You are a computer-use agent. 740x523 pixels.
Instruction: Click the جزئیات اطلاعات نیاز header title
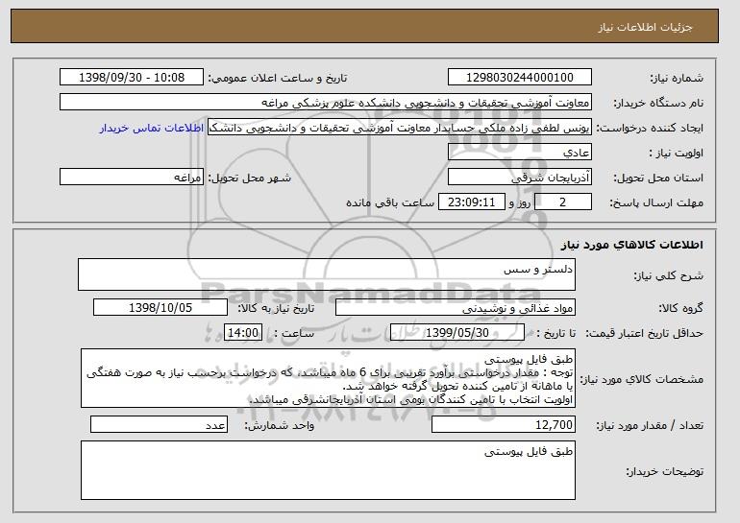point(645,27)
